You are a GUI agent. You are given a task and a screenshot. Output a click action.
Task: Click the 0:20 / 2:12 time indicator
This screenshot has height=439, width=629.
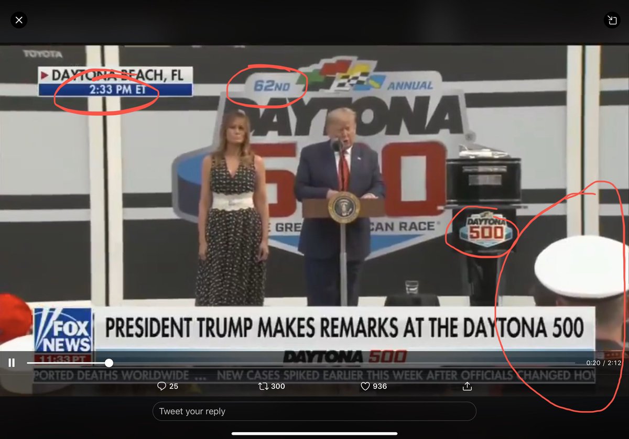click(603, 363)
